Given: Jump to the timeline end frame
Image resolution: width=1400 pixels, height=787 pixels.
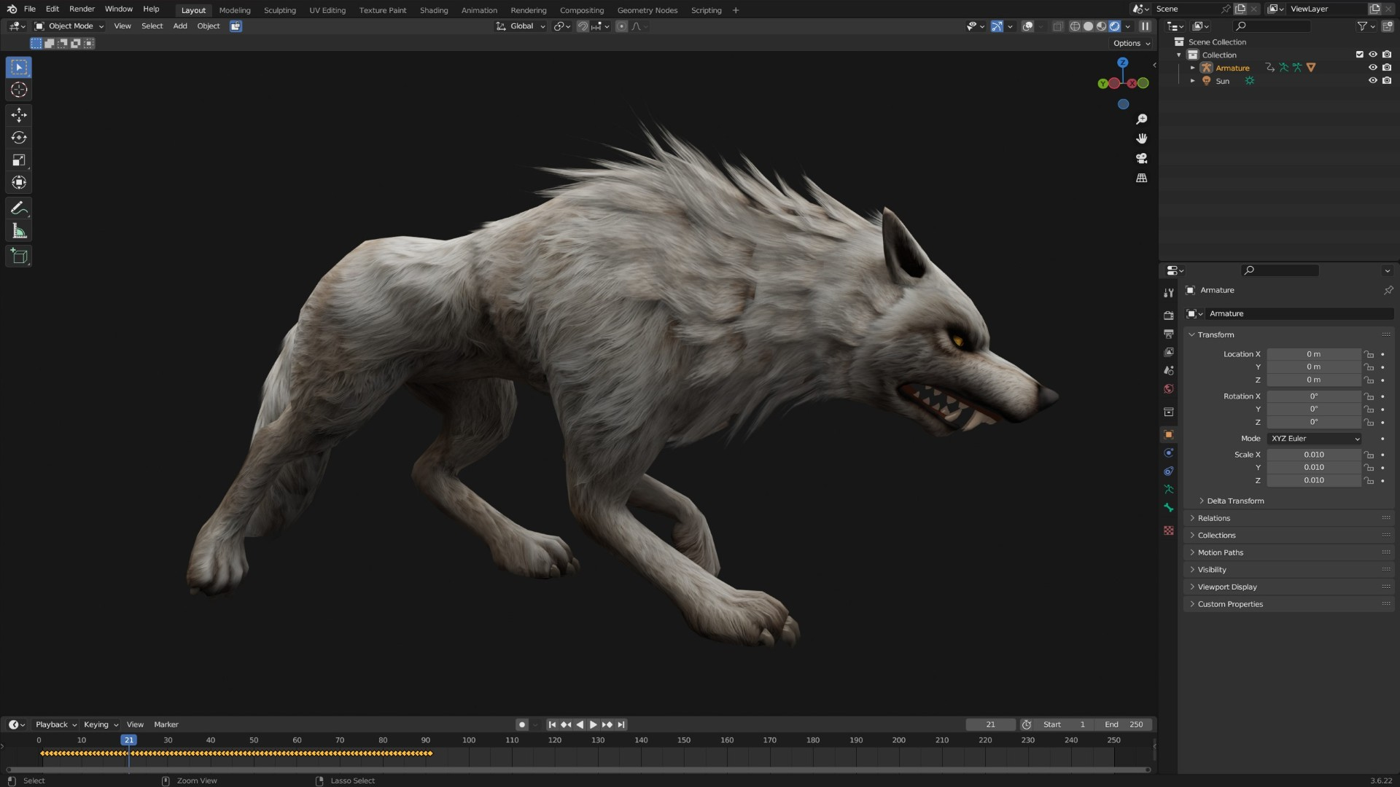Looking at the screenshot, I should (621, 724).
